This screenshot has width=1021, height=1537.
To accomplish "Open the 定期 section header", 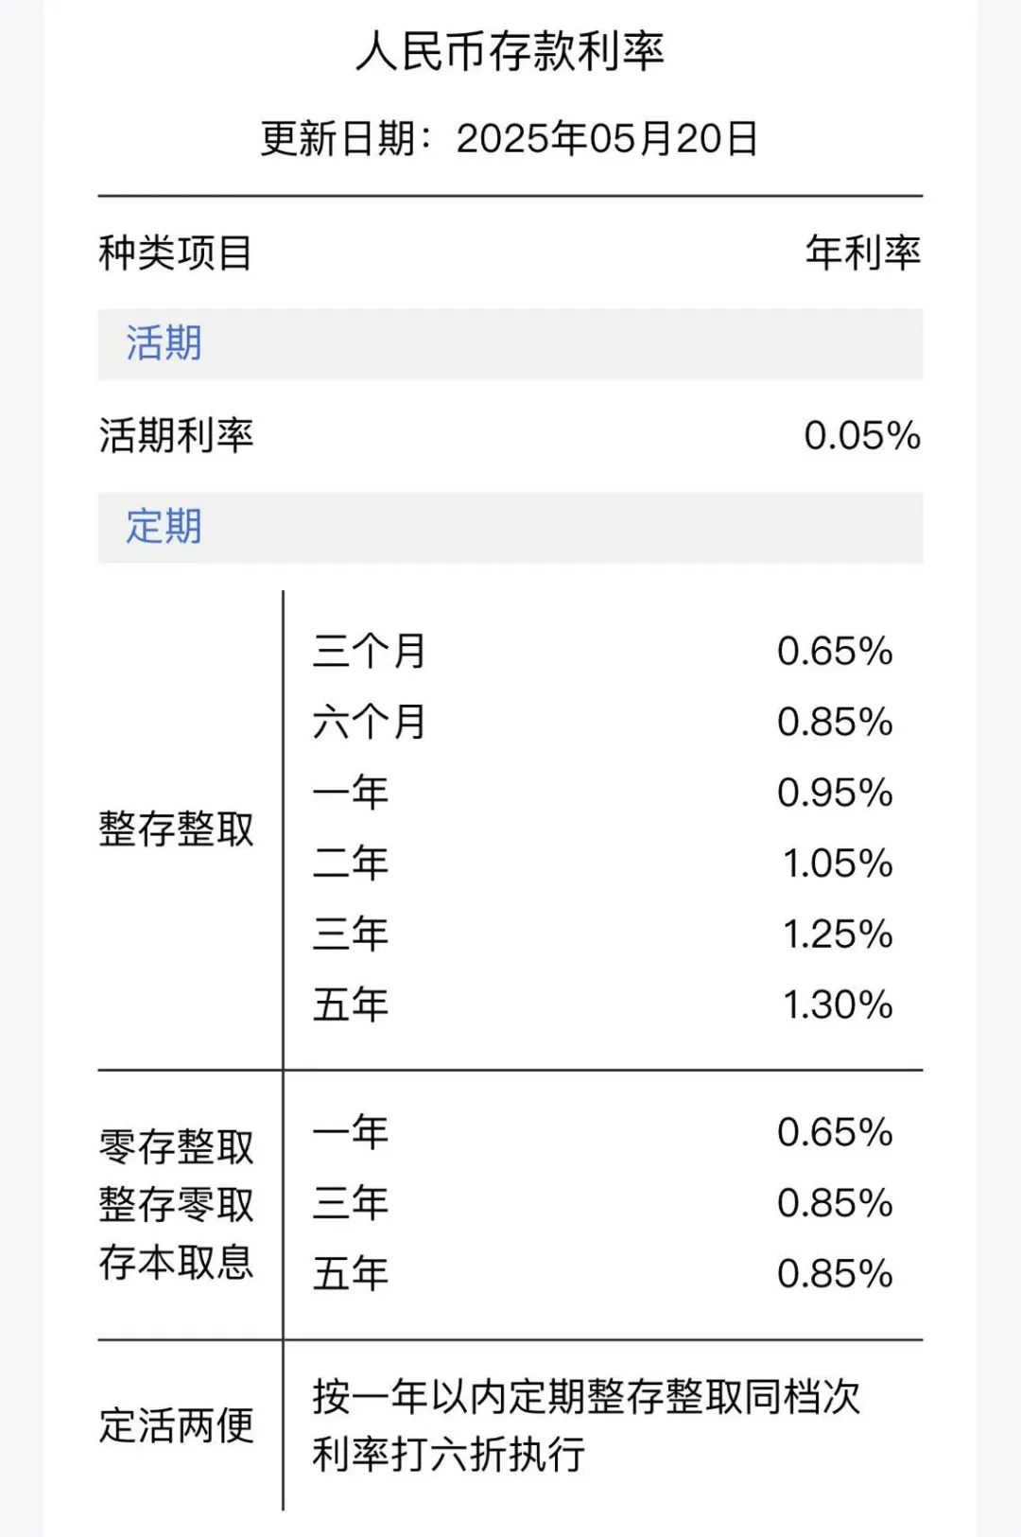I will [164, 527].
